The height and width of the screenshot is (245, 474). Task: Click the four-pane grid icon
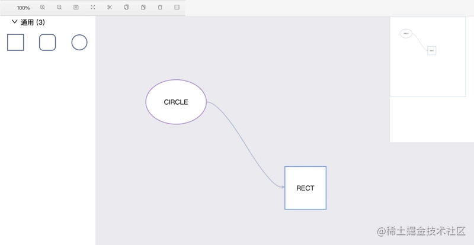click(177, 7)
